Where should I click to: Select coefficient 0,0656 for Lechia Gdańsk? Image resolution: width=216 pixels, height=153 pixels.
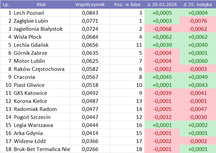(x=90, y=45)
